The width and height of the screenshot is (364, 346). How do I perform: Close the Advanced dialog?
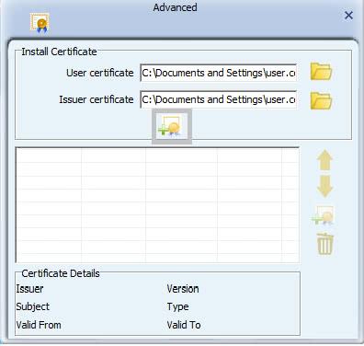[x=348, y=16]
